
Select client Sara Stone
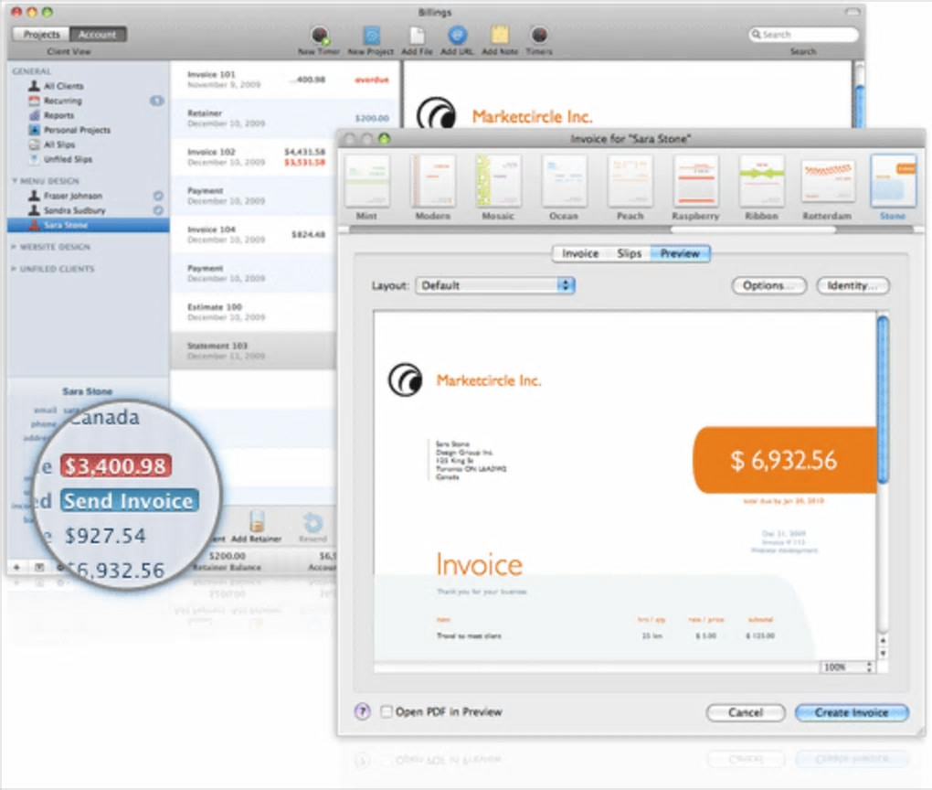tap(88, 225)
